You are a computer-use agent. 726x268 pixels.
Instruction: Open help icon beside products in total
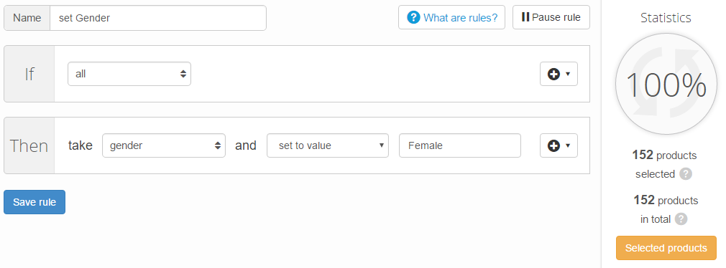click(681, 219)
